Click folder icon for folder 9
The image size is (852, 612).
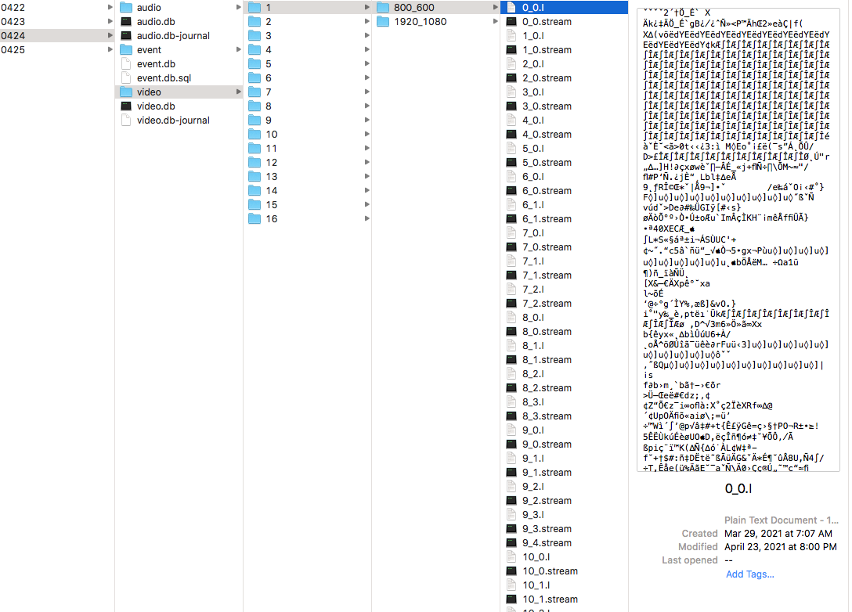255,120
